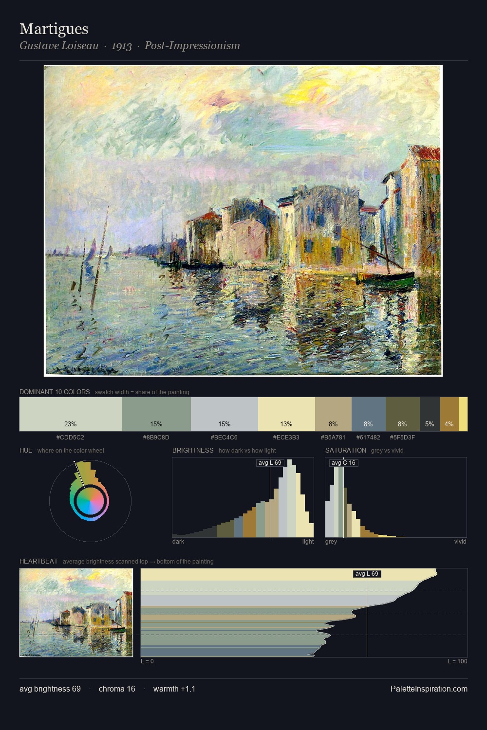The height and width of the screenshot is (730, 487).
Task: Click the 'grey' axis label under Saturation
Action: pyautogui.click(x=331, y=542)
